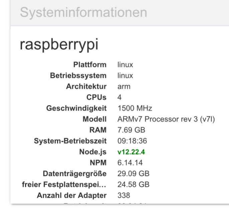Click the Anzahl der Adapter label
Viewport: 229px width, 210px height.
tap(72, 195)
